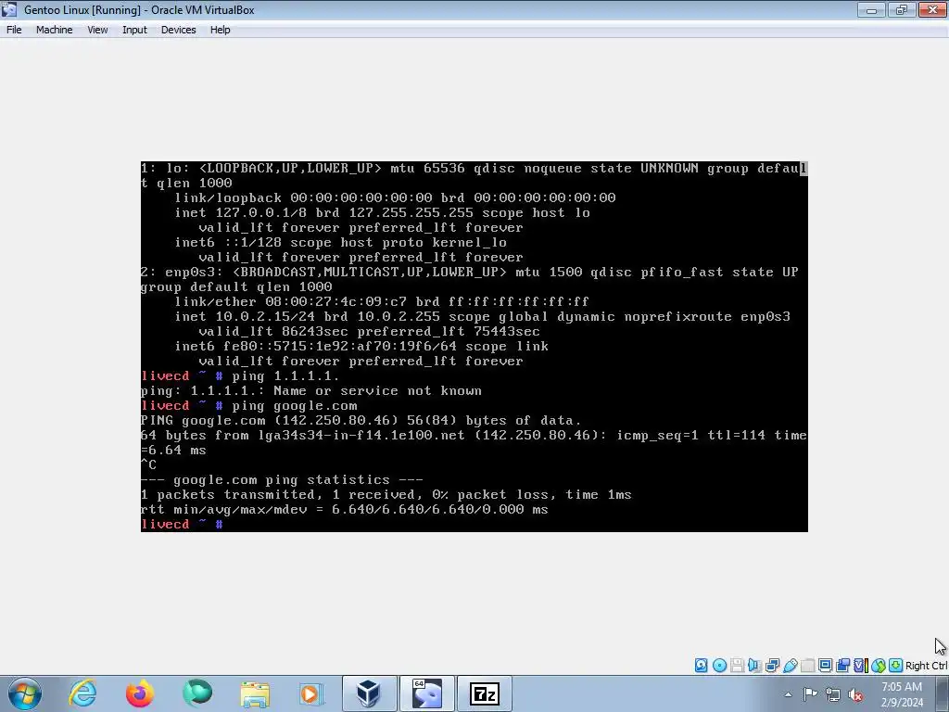Screen dimensions: 949x712
Task: Open the Devices menu
Action: coord(179,30)
